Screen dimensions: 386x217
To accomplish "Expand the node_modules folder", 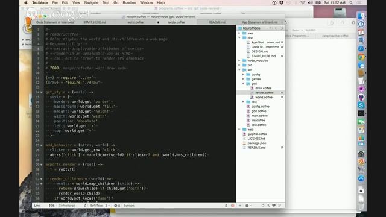I will (x=239, y=60).
